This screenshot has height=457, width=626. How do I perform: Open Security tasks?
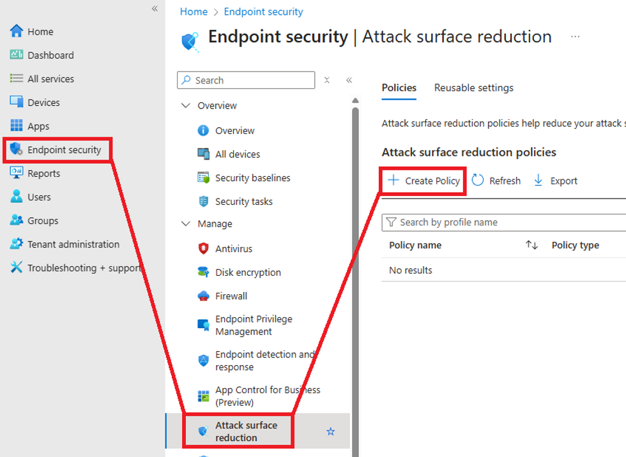[243, 201]
